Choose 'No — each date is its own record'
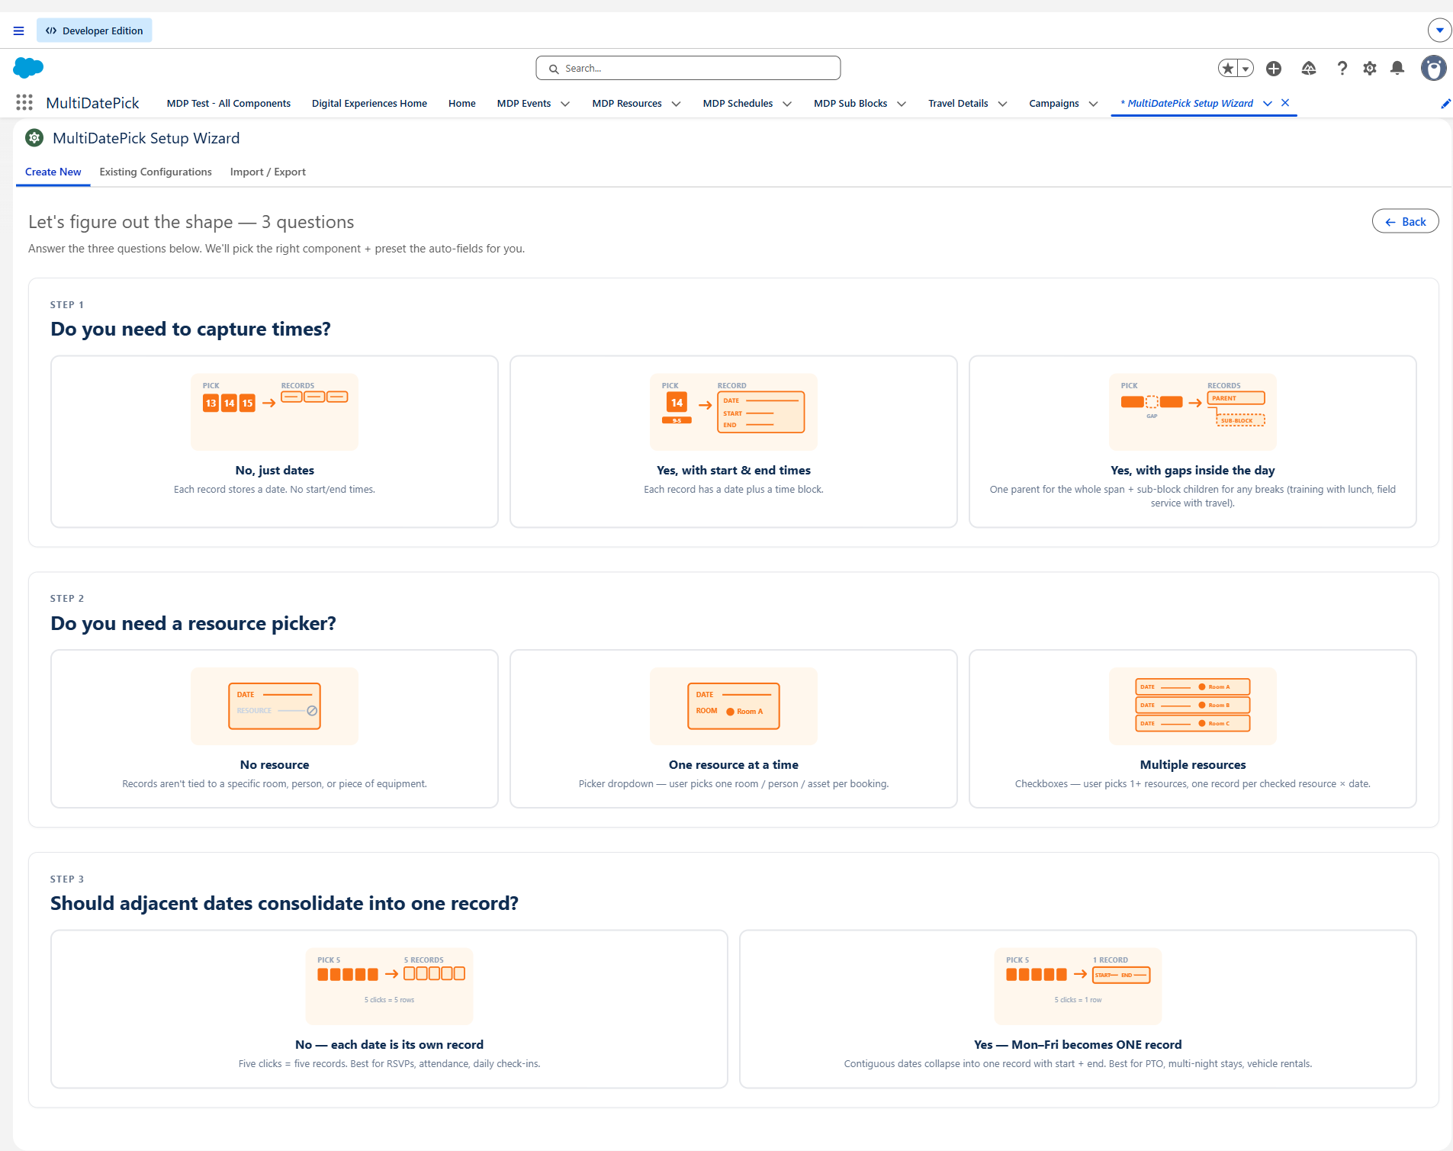This screenshot has height=1151, width=1453. tap(389, 1008)
